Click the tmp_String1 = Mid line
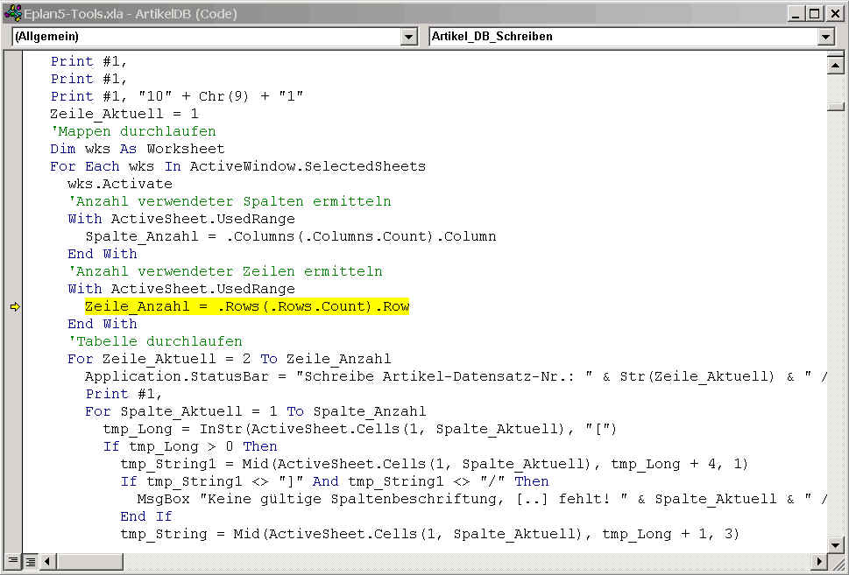The image size is (849, 575). [435, 464]
